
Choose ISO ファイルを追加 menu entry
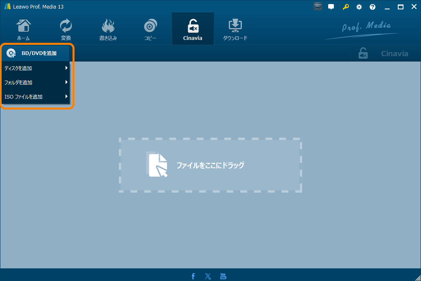(36, 97)
